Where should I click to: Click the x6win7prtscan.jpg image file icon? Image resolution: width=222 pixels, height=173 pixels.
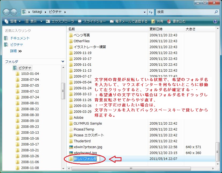coord(71,147)
